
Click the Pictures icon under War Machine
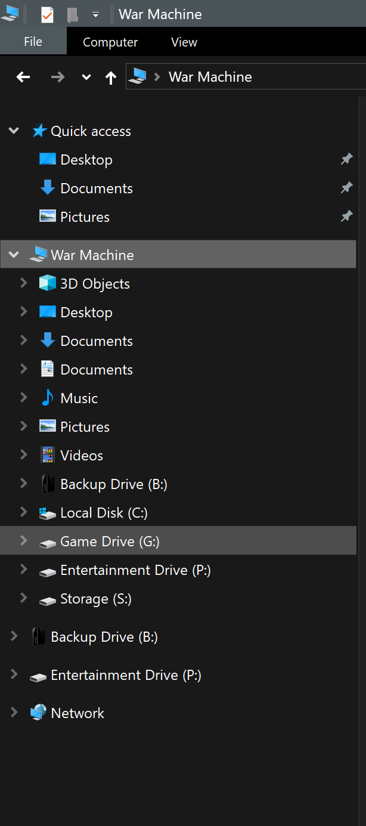click(48, 426)
